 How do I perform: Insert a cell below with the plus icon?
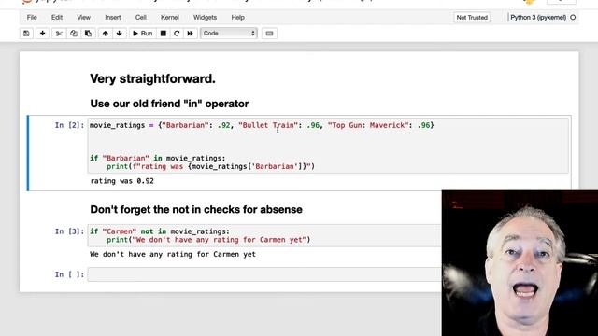click(42, 34)
